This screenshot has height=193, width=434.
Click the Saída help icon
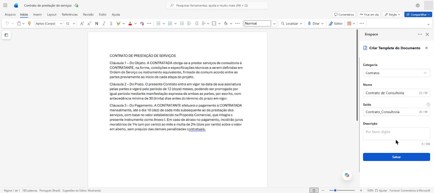coord(428,105)
